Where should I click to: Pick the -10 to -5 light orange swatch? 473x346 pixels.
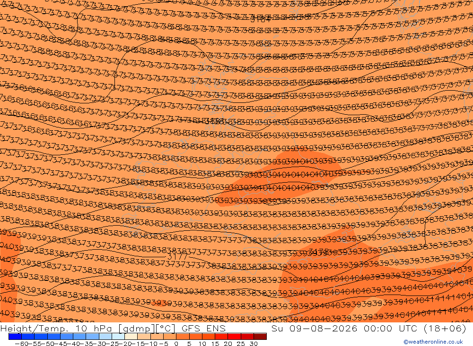coord(157,337)
